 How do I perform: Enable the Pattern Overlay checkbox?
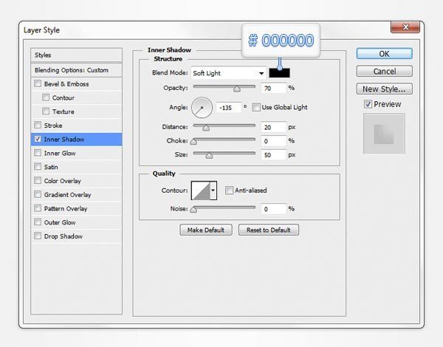click(38, 208)
